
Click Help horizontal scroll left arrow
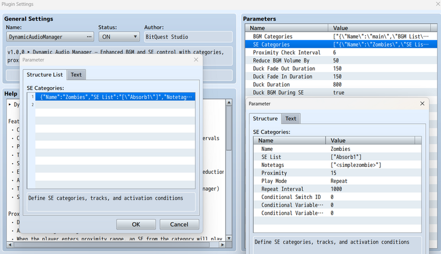click(x=10, y=245)
